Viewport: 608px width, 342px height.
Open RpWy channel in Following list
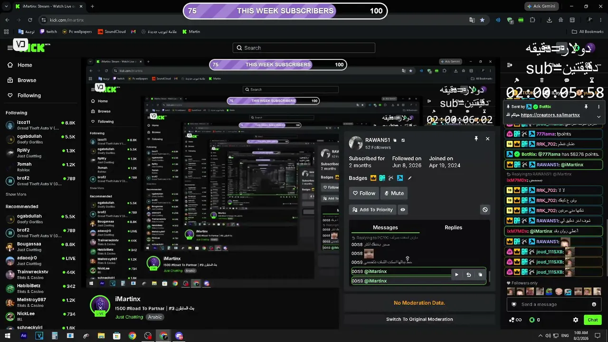(x=40, y=153)
